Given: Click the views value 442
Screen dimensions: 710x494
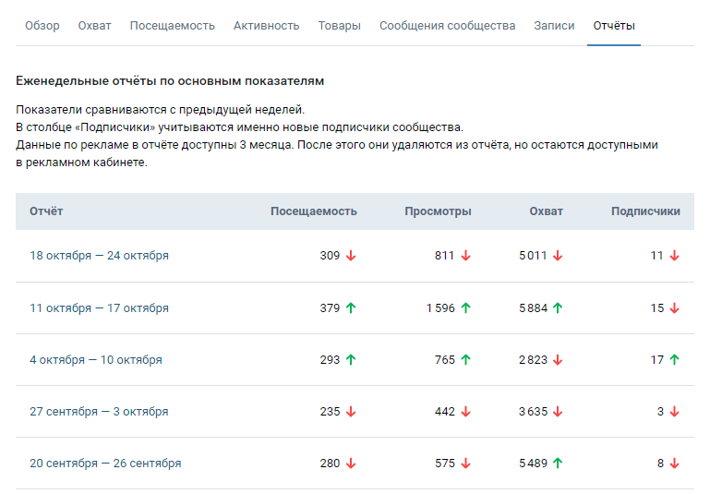Looking at the screenshot, I should 445,412.
